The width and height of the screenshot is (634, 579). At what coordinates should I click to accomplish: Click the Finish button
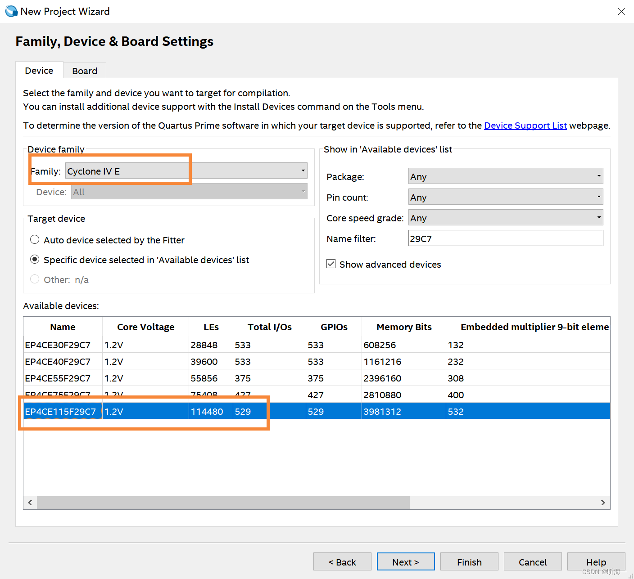469,562
